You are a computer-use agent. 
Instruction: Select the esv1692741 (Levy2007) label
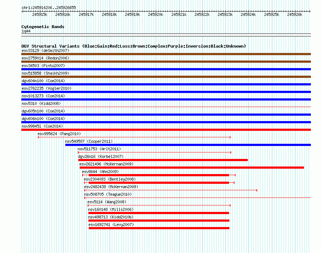pos(111,225)
